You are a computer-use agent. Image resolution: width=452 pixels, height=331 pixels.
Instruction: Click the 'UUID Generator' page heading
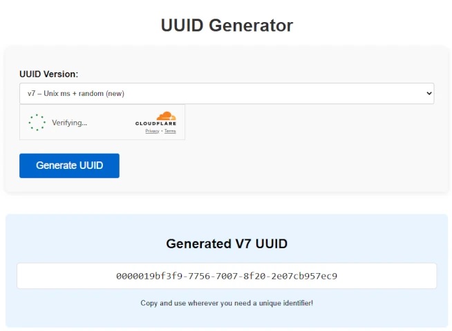pos(227,26)
